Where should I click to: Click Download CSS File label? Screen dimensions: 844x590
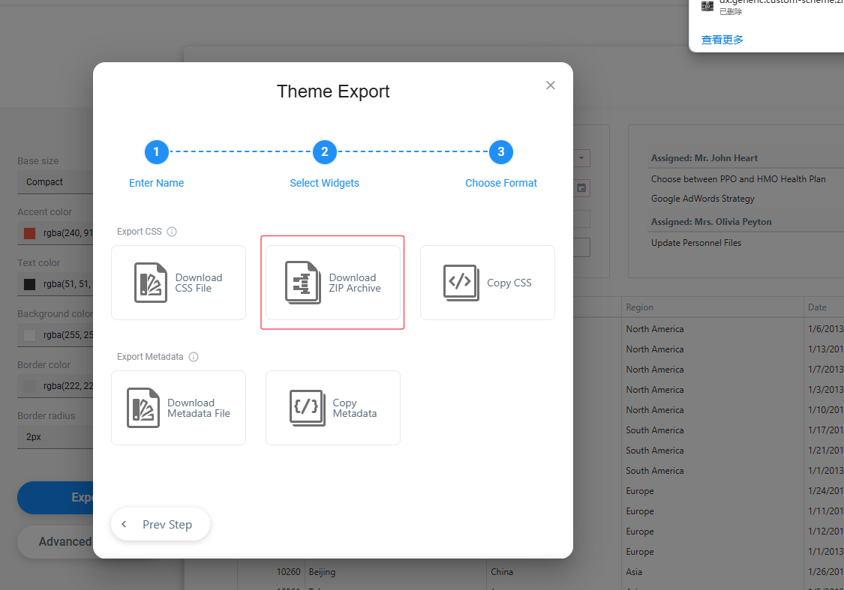[x=199, y=283]
